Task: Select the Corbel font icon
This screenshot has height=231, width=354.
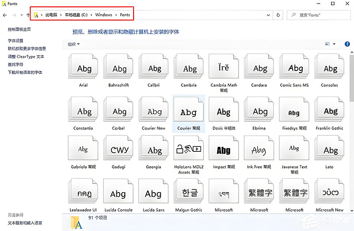Action: point(118,109)
